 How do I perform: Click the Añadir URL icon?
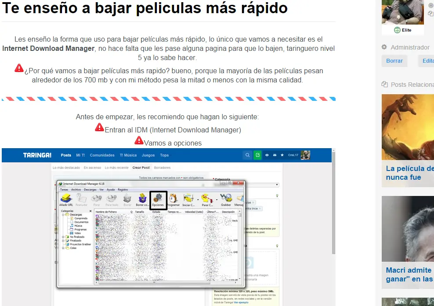(x=65, y=199)
